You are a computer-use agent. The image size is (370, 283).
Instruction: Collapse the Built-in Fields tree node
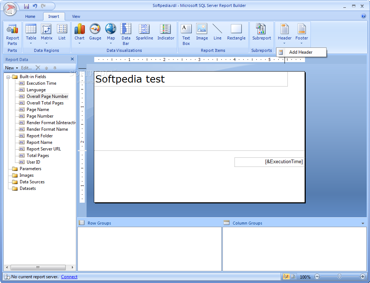[x=8, y=77]
